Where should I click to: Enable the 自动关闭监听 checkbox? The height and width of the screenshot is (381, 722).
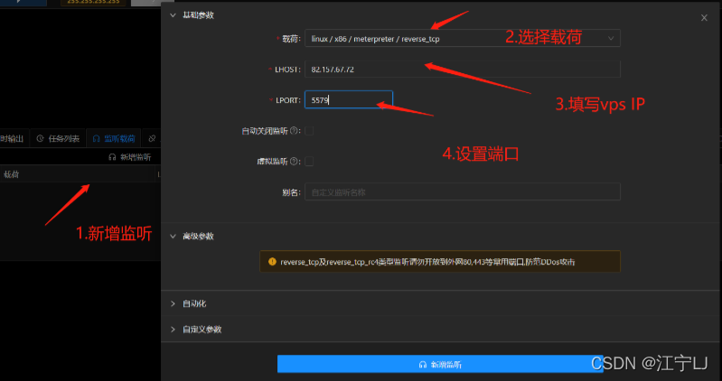coord(309,131)
